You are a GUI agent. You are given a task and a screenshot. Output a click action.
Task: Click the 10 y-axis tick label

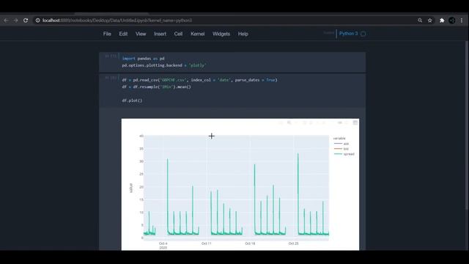tap(141, 212)
